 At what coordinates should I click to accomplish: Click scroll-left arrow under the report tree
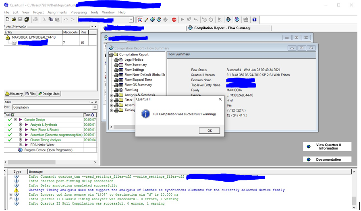point(112,127)
